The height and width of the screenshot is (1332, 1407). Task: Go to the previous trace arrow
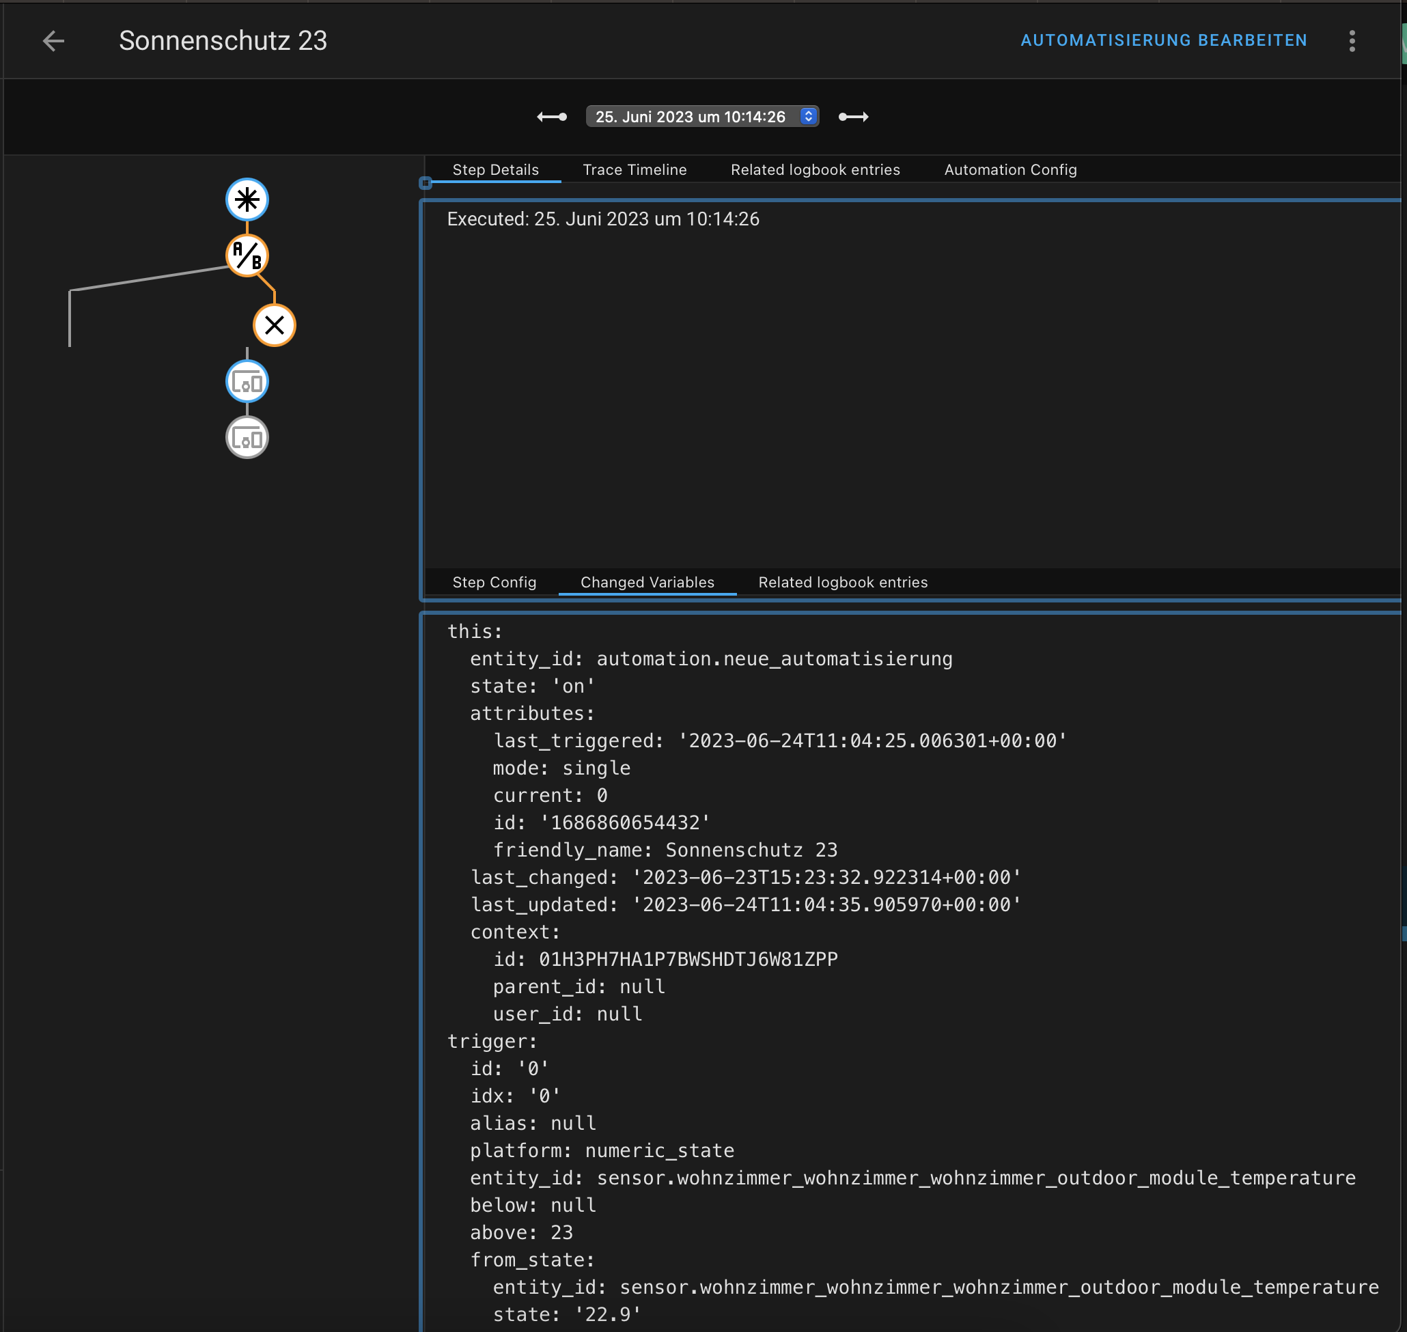552,117
